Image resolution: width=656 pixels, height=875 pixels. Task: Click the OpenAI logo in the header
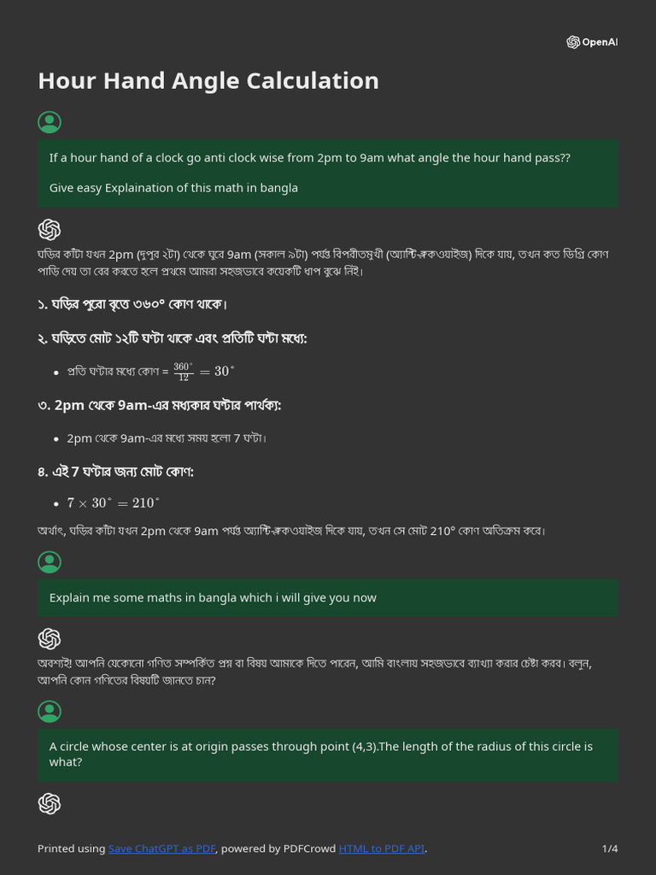[x=591, y=43]
